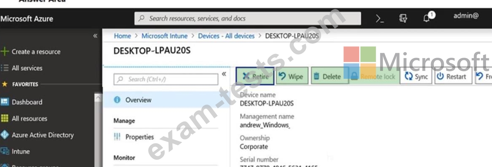Navigate to Microsoft Intune breadcrumb link
The image size is (492, 167).
(x=164, y=36)
